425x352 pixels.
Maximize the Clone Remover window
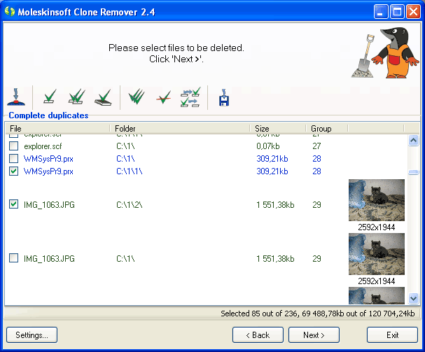click(397, 12)
